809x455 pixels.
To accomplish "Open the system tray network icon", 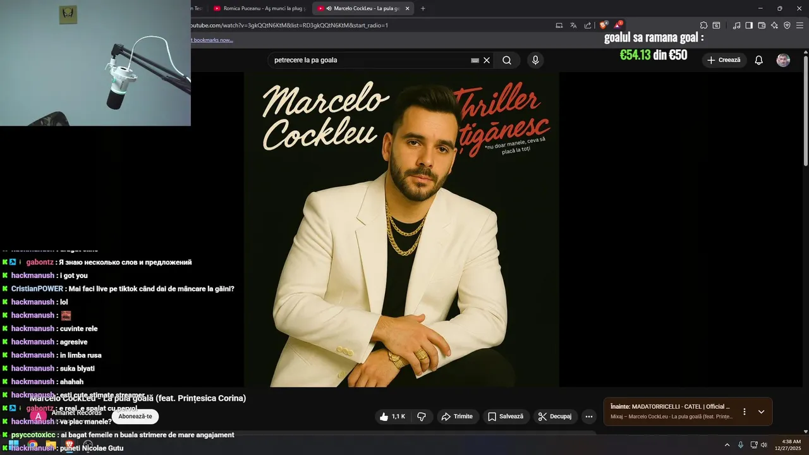I will (x=754, y=445).
